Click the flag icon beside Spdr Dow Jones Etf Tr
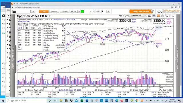This screenshot has height=103, width=183. (x=50, y=16)
